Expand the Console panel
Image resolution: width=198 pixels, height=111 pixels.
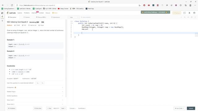pyautogui.click(x=73, y=108)
